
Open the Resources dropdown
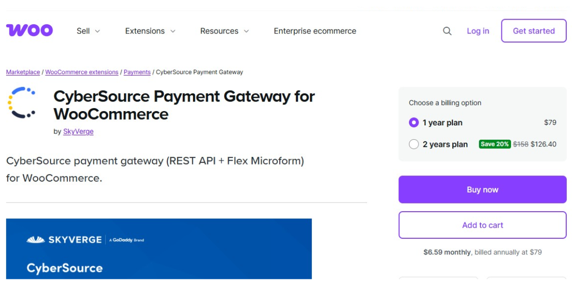point(224,31)
